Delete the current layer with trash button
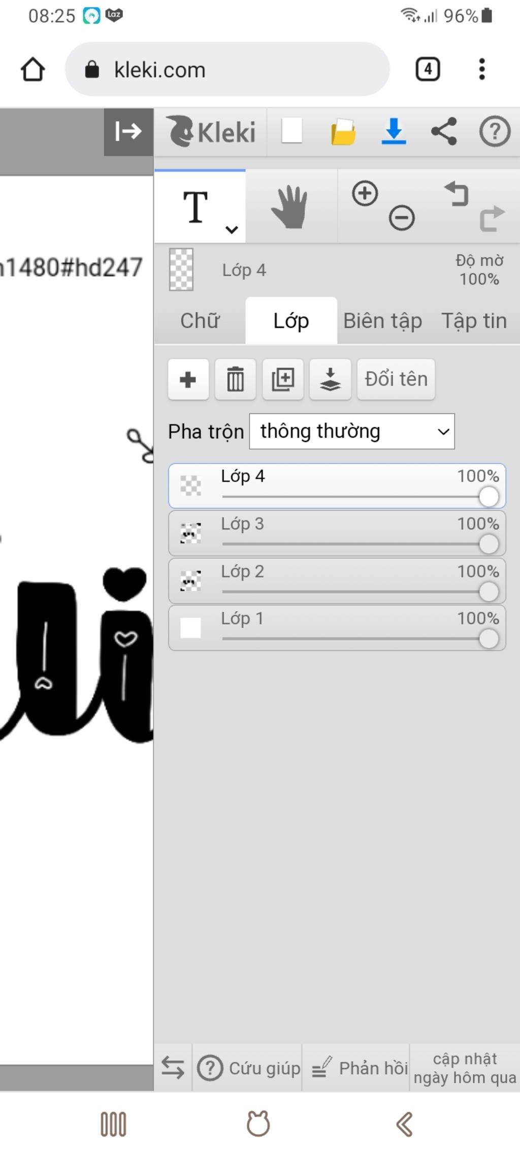 click(236, 379)
